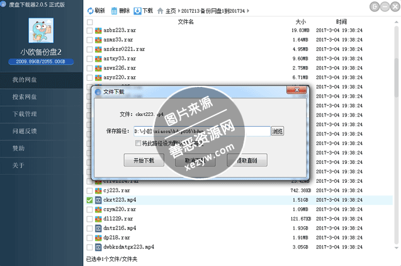Close the 文件下载 dialog
The width and height of the screenshot is (401, 266).
tap(297, 90)
